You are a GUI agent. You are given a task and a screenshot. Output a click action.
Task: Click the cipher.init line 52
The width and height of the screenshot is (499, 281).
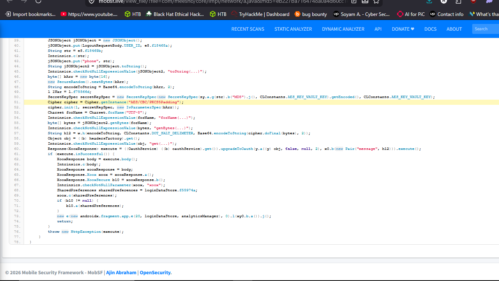114,107
